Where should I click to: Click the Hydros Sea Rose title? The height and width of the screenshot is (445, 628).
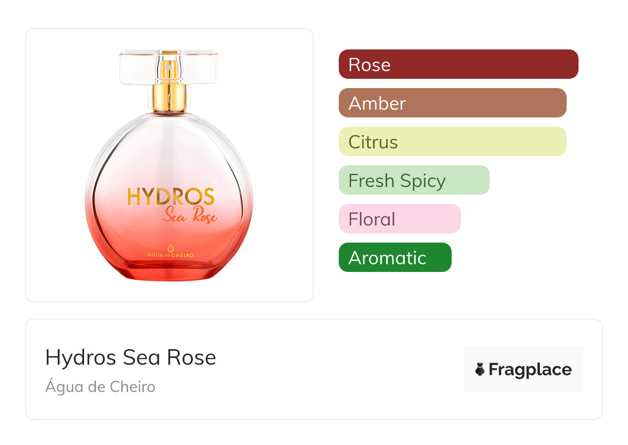[130, 357]
